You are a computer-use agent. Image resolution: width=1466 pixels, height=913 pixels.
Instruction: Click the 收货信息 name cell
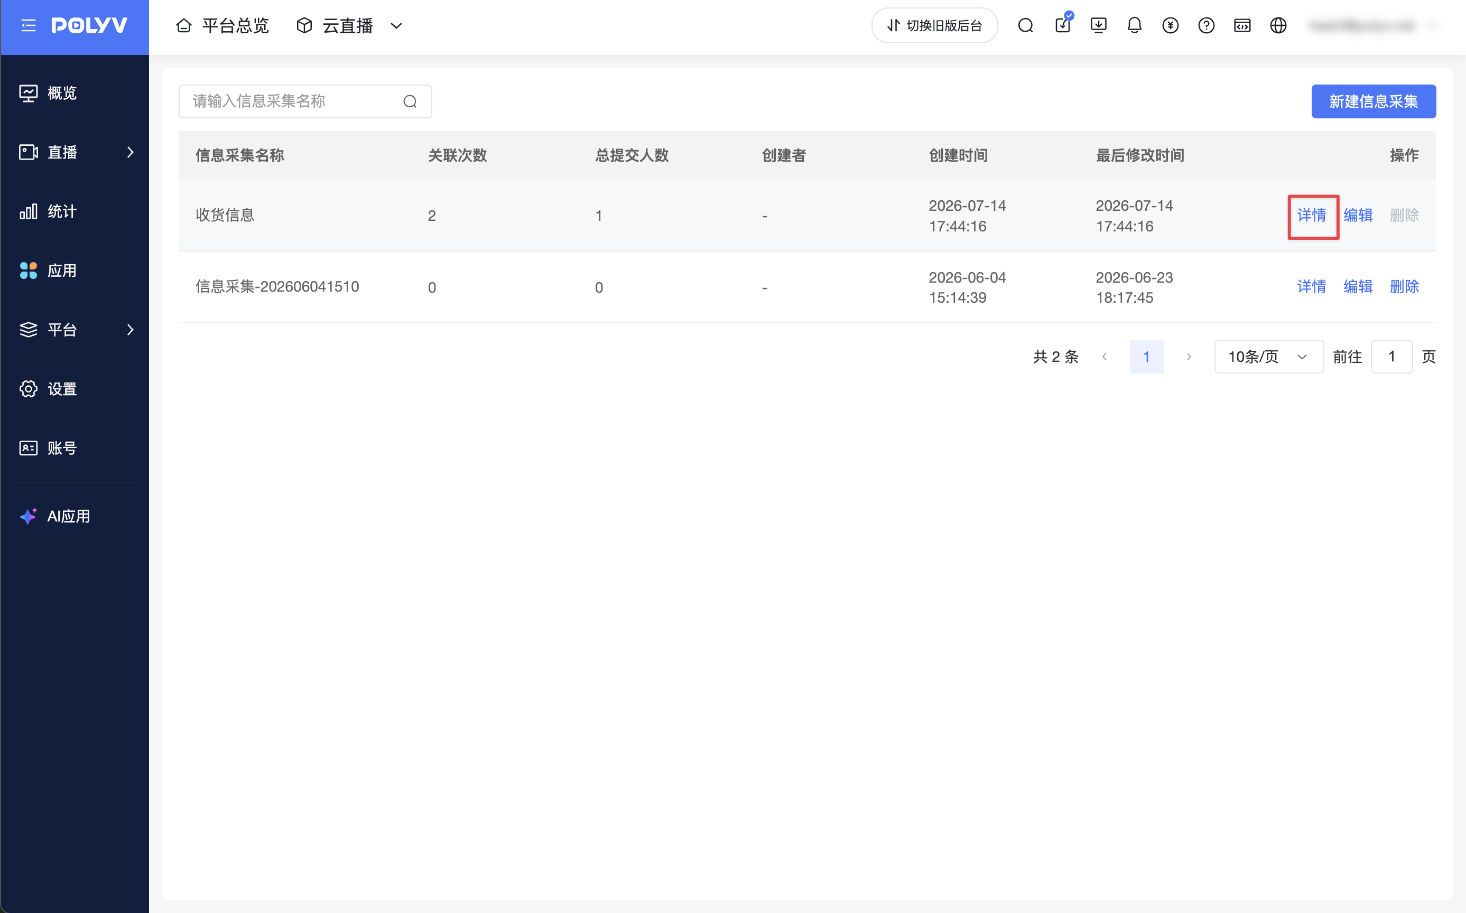[x=225, y=216]
